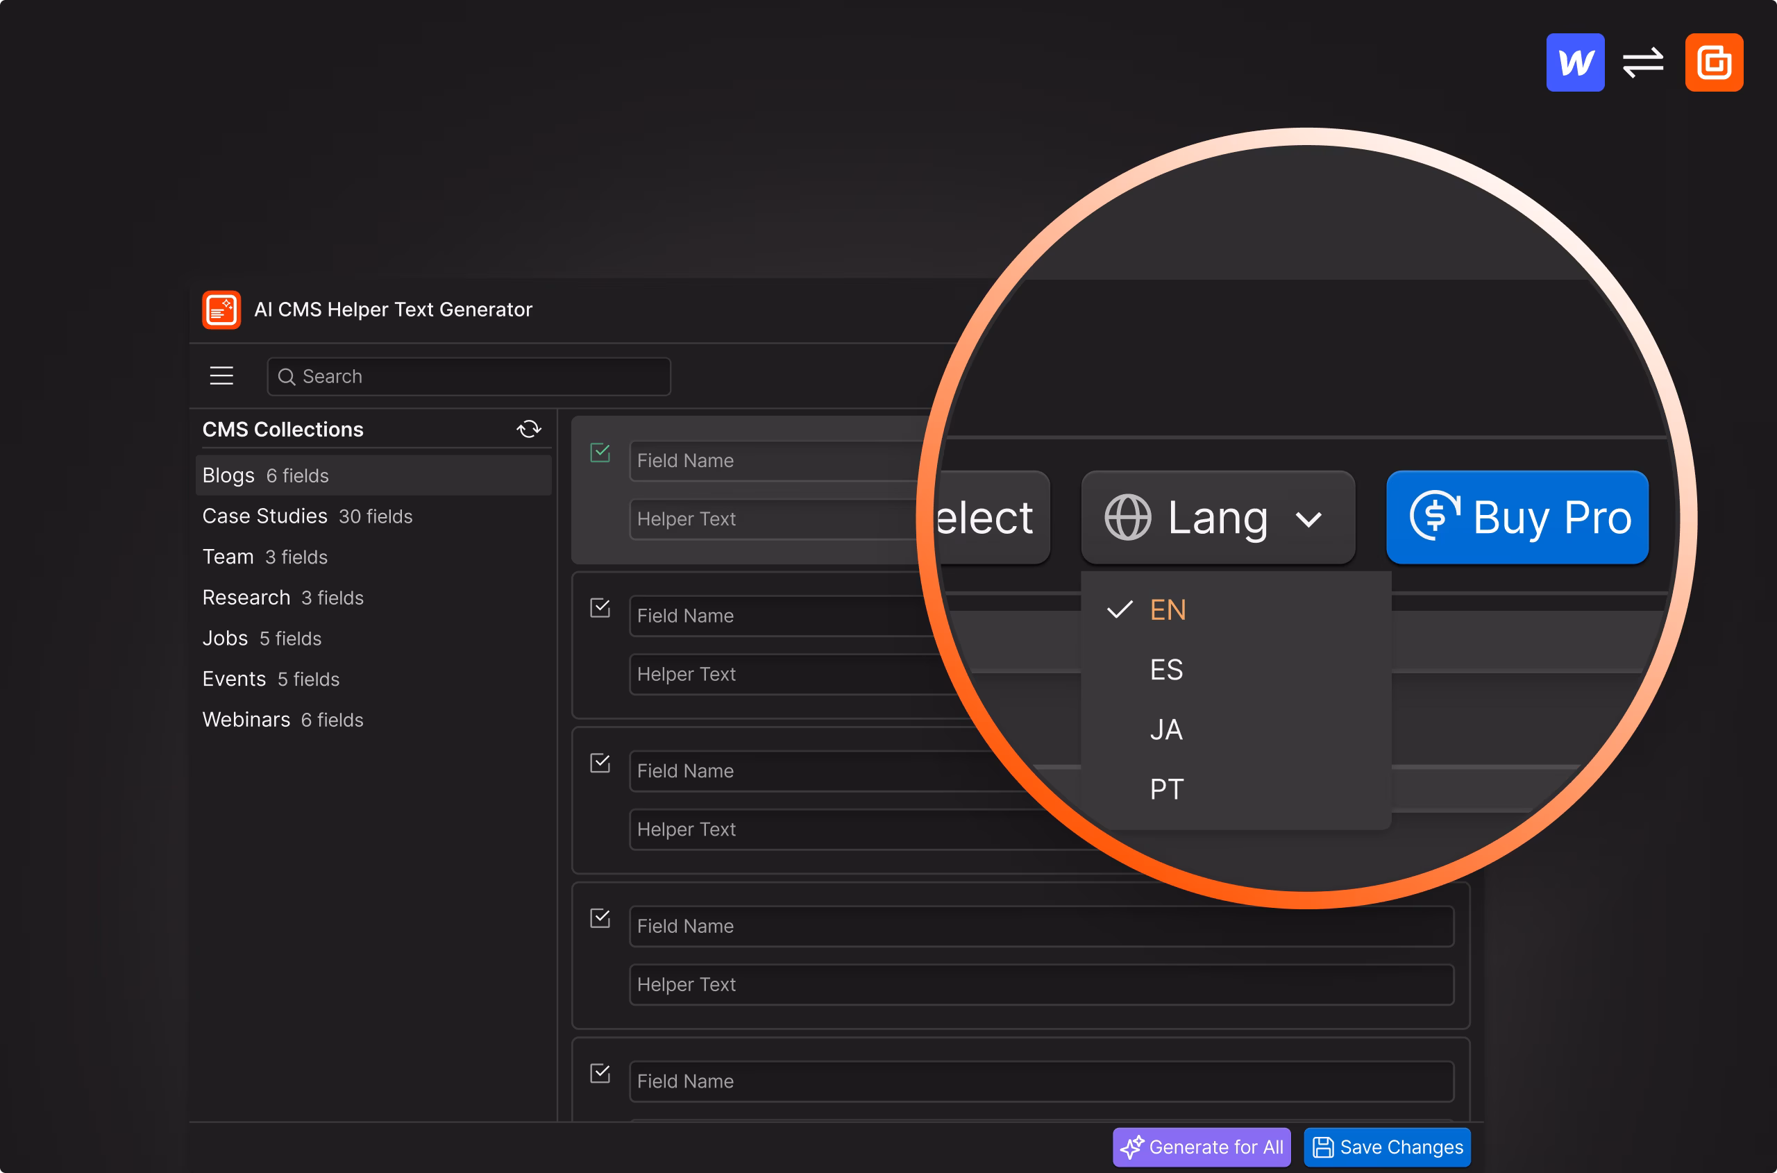This screenshot has width=1777, height=1173.
Task: Click the Generate for All button
Action: click(1202, 1147)
